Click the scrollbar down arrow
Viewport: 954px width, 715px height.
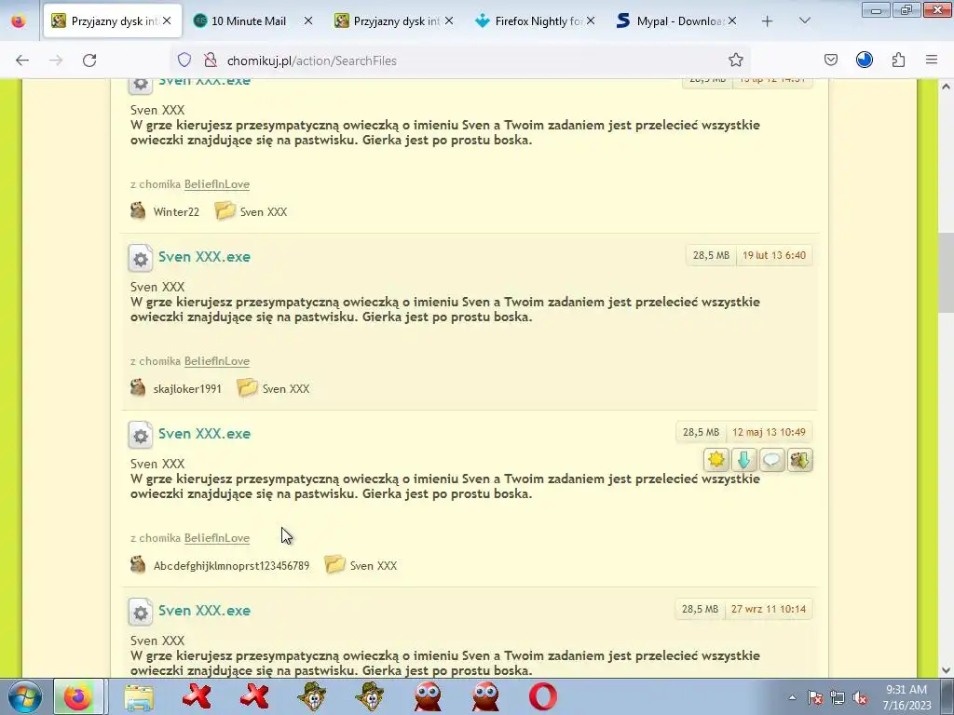tap(946, 670)
